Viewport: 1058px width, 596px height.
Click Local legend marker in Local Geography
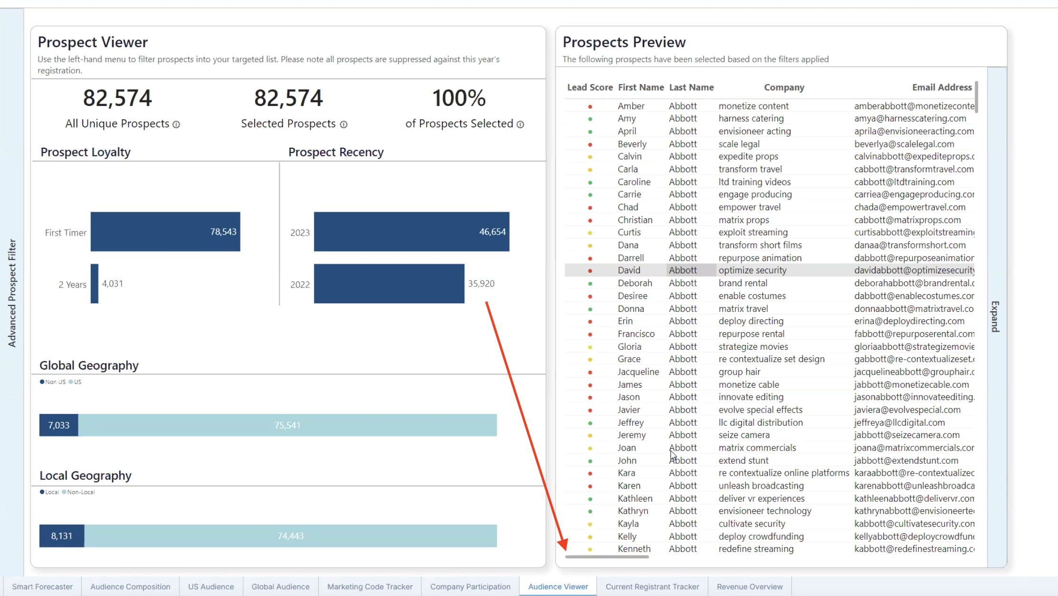point(42,492)
